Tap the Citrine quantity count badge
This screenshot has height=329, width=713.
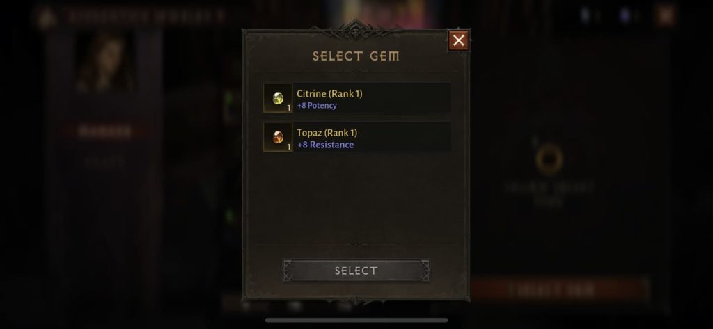pos(288,108)
